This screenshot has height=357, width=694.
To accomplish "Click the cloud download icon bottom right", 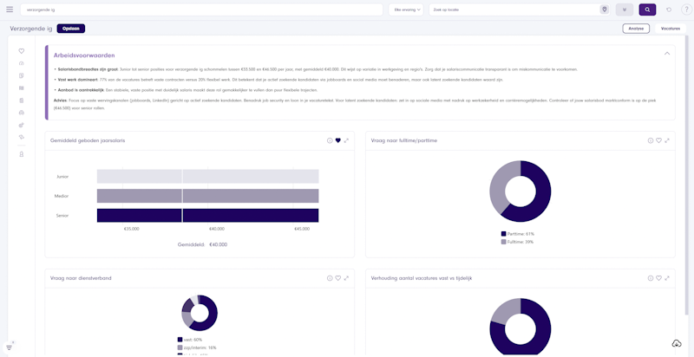I will point(676,344).
